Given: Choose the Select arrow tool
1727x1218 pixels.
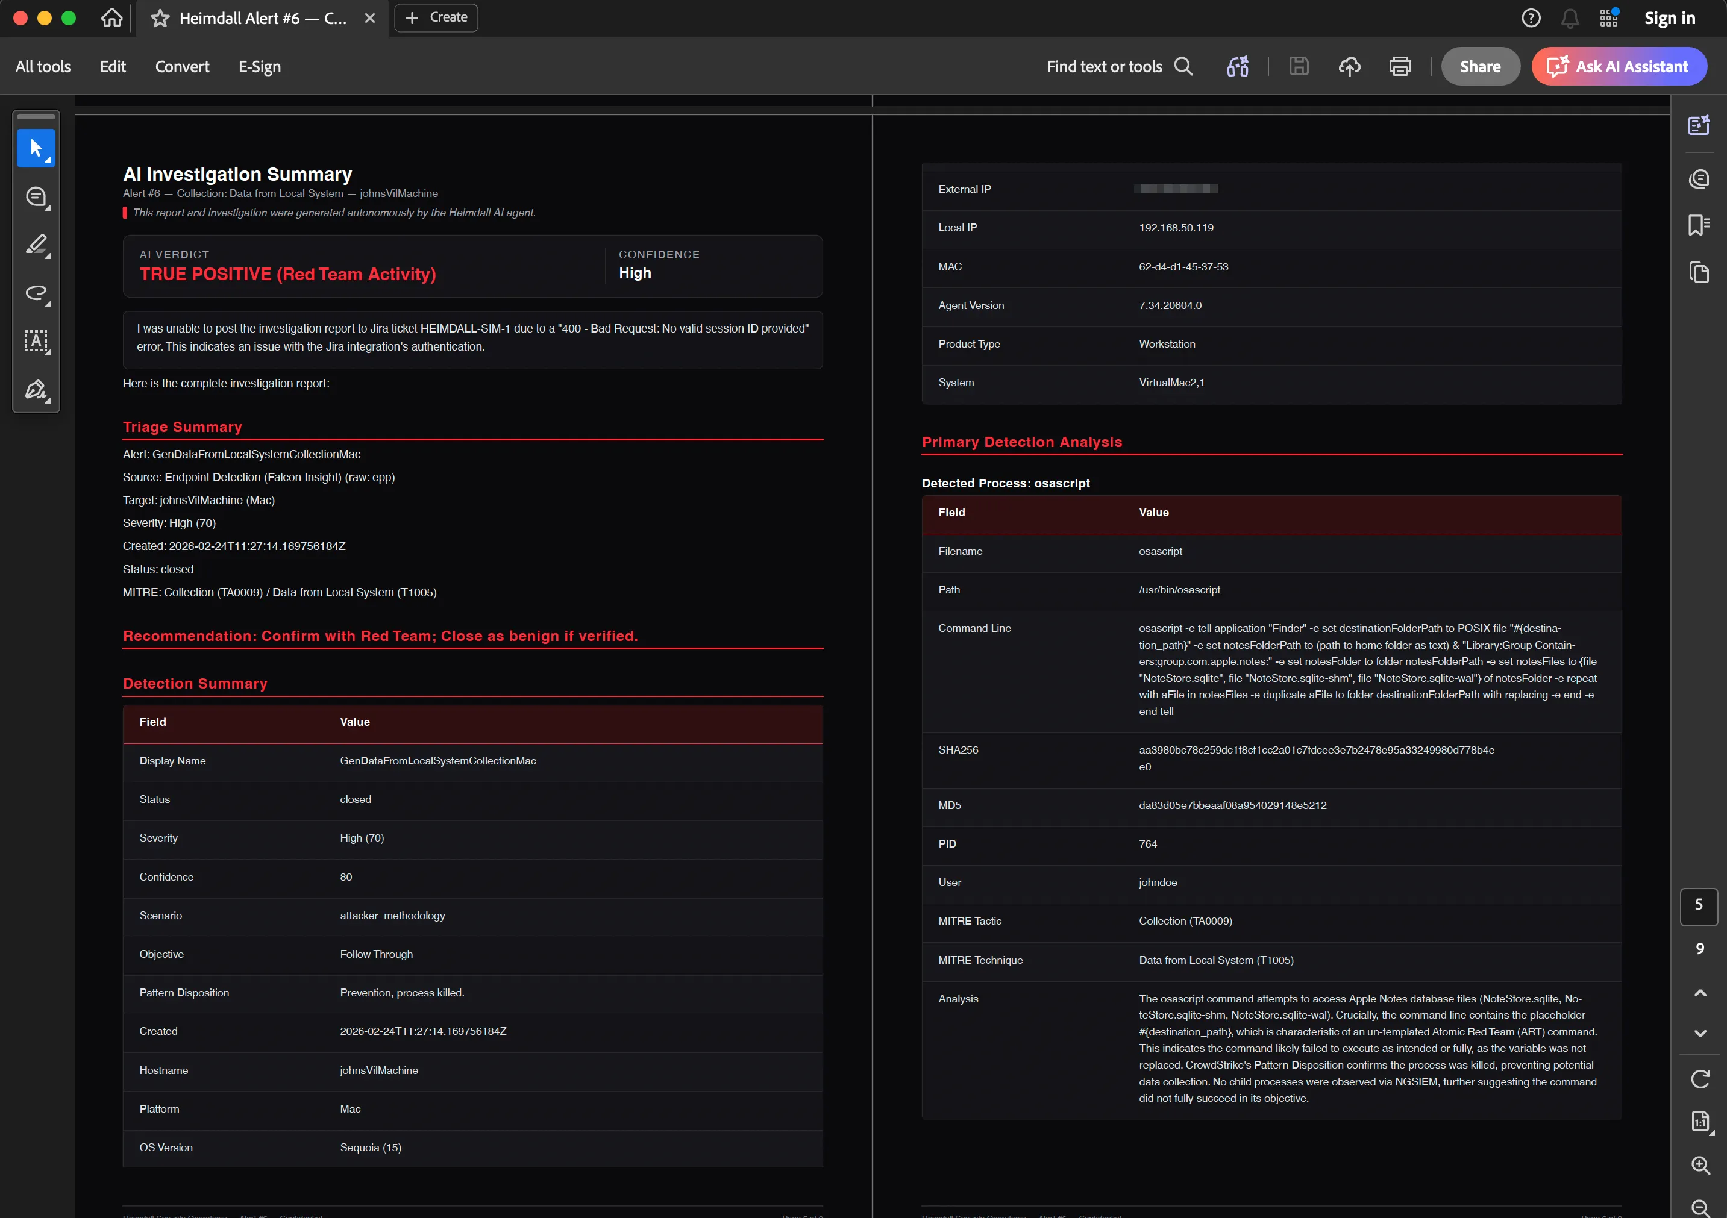Looking at the screenshot, I should click(36, 148).
